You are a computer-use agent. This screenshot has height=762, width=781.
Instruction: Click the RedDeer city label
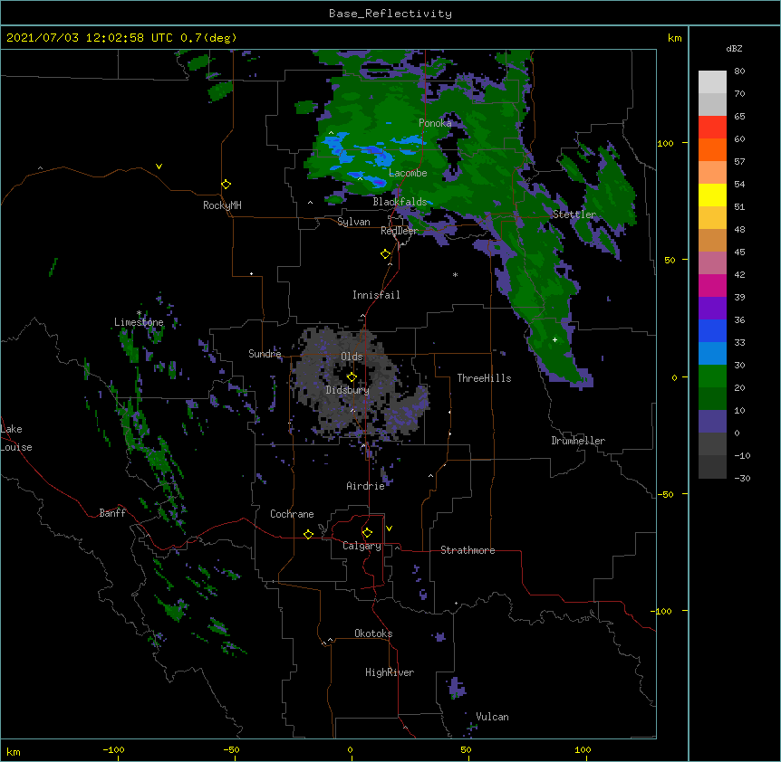400,231
